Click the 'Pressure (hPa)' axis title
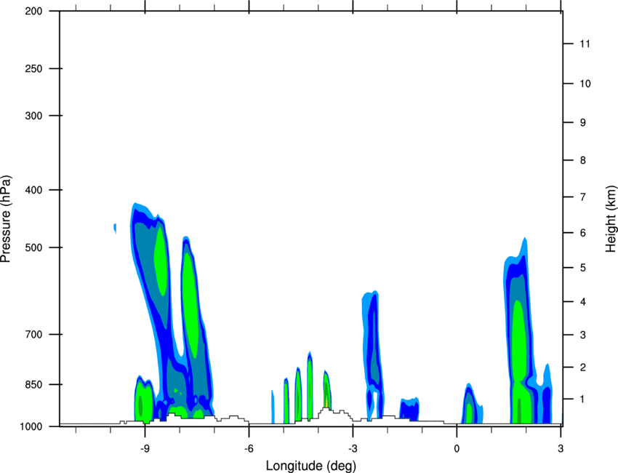 6,219
